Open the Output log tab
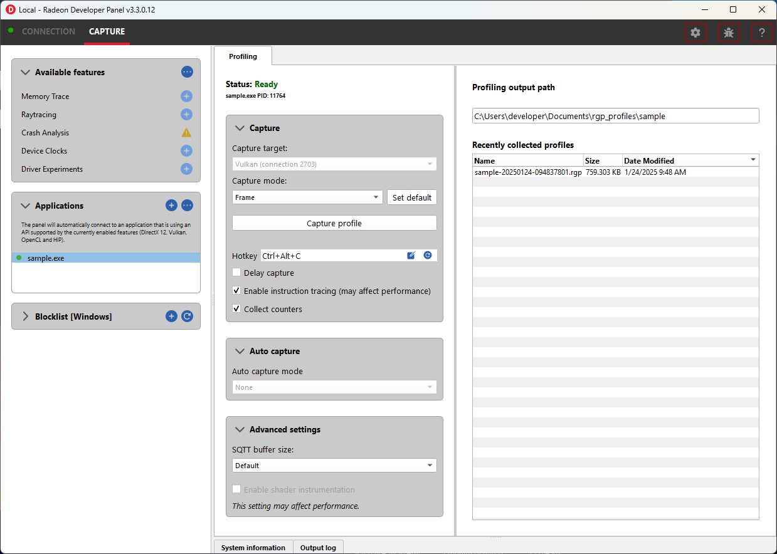The height and width of the screenshot is (554, 777). click(318, 547)
